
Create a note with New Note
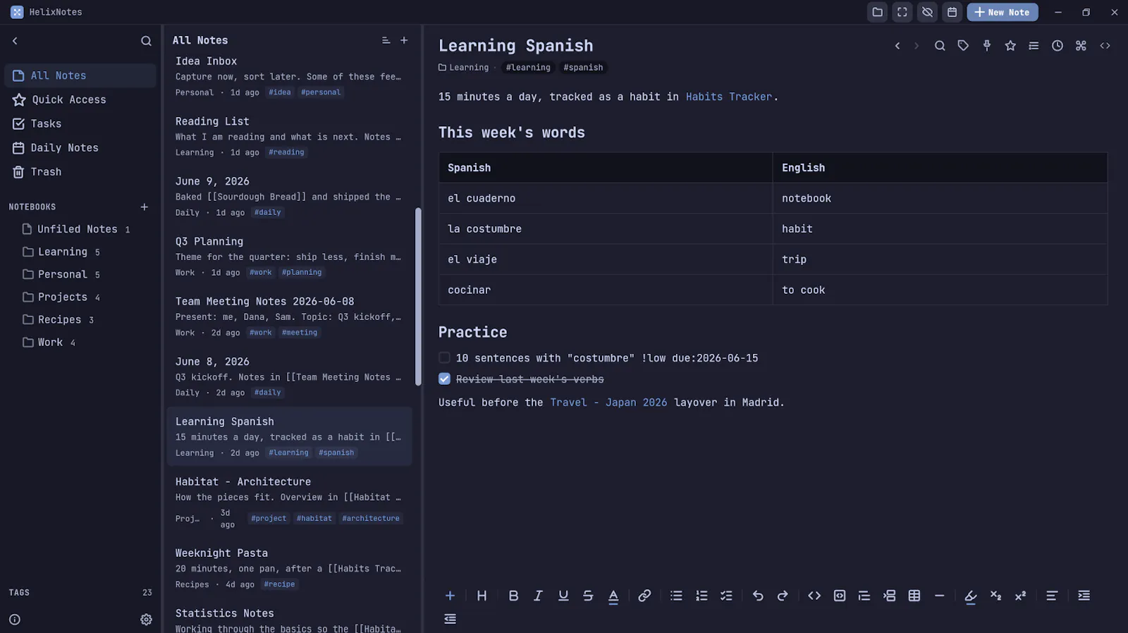tap(1002, 12)
